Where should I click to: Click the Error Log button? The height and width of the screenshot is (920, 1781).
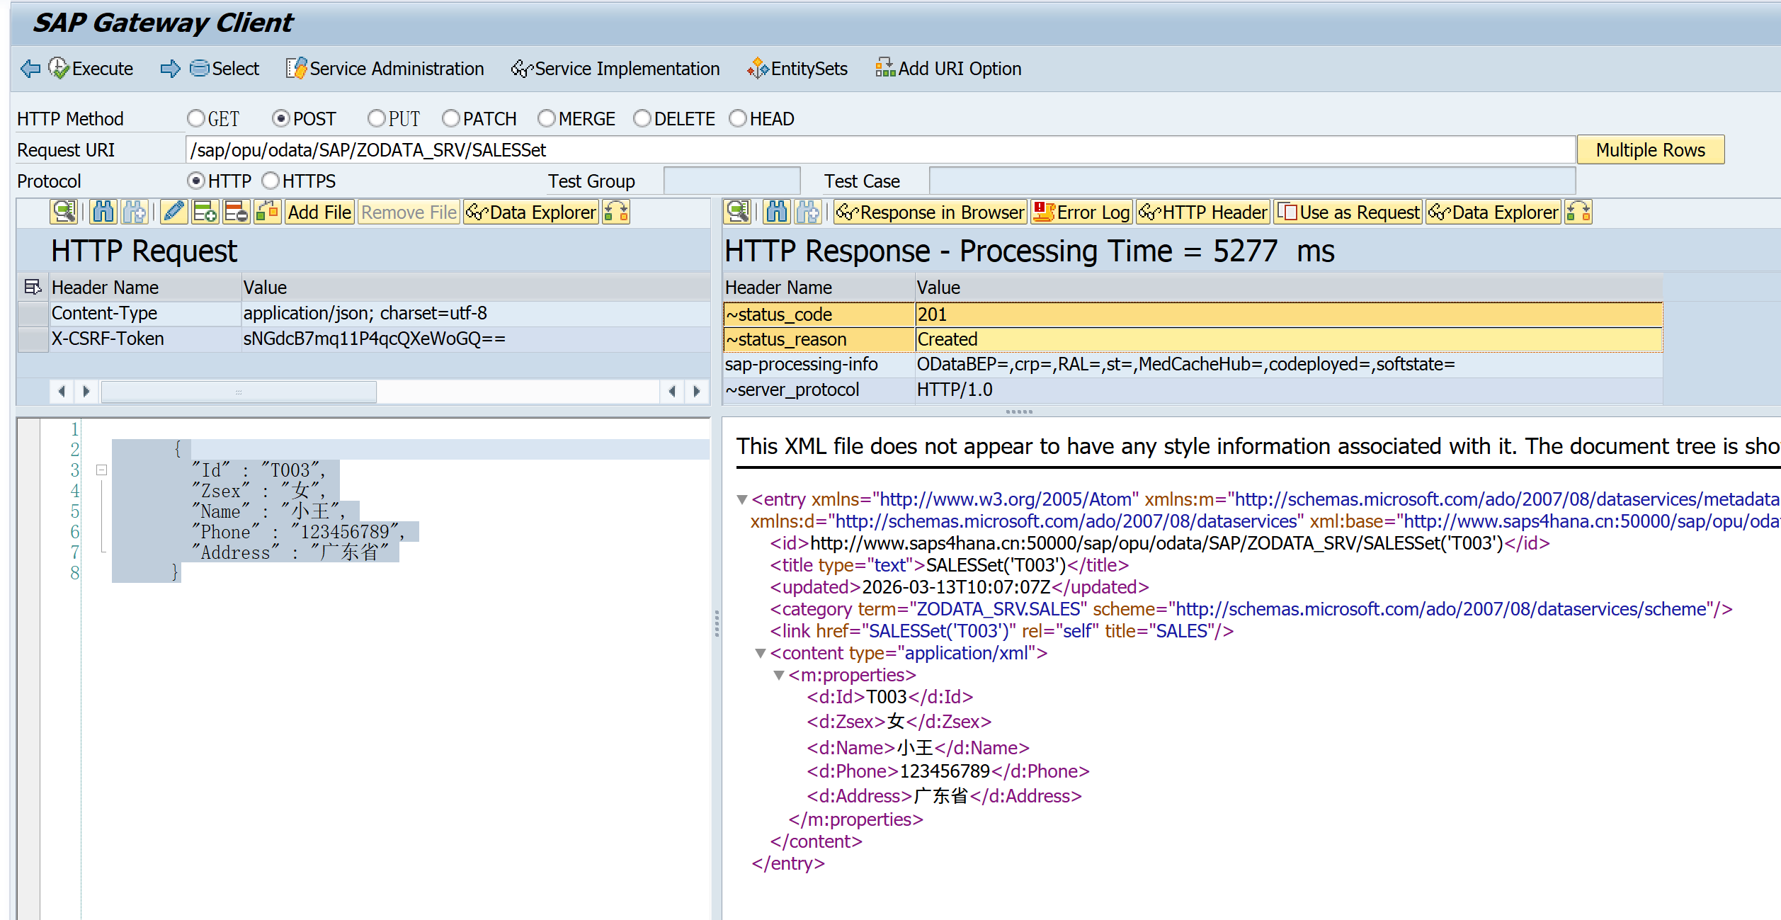click(1081, 212)
